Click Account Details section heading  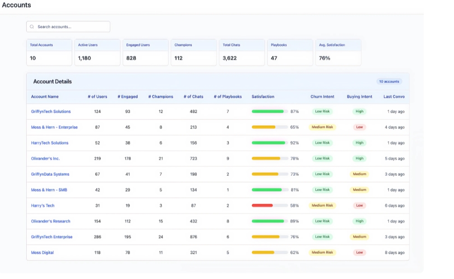tap(52, 82)
